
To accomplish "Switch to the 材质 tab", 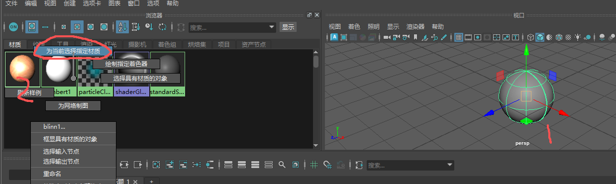I will pyautogui.click(x=15, y=44).
